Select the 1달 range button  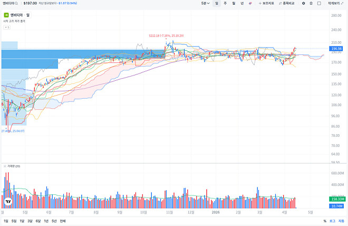22,221
